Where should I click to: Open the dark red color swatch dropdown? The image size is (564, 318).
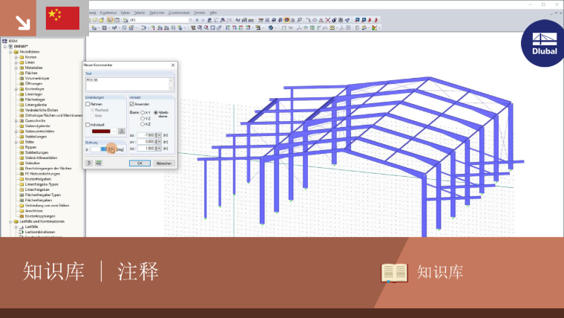pos(104,132)
